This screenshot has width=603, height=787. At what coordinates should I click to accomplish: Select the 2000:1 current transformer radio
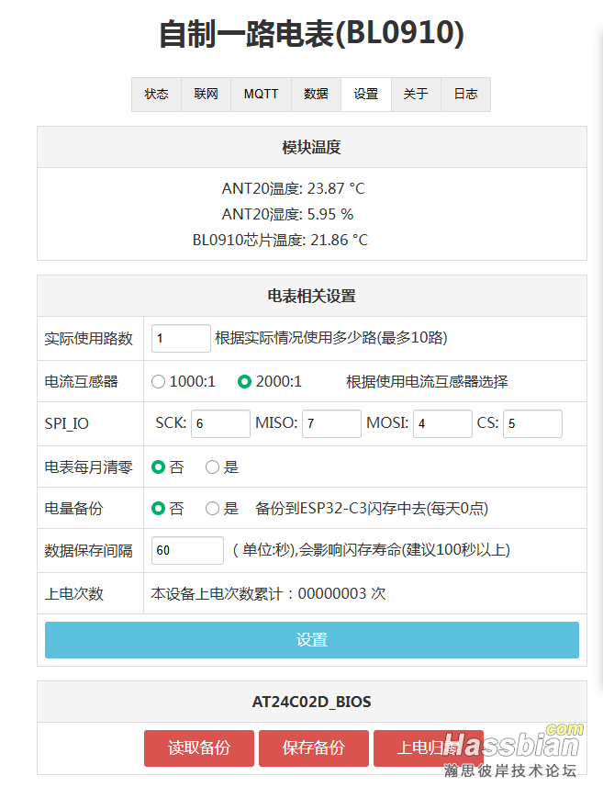[244, 381]
